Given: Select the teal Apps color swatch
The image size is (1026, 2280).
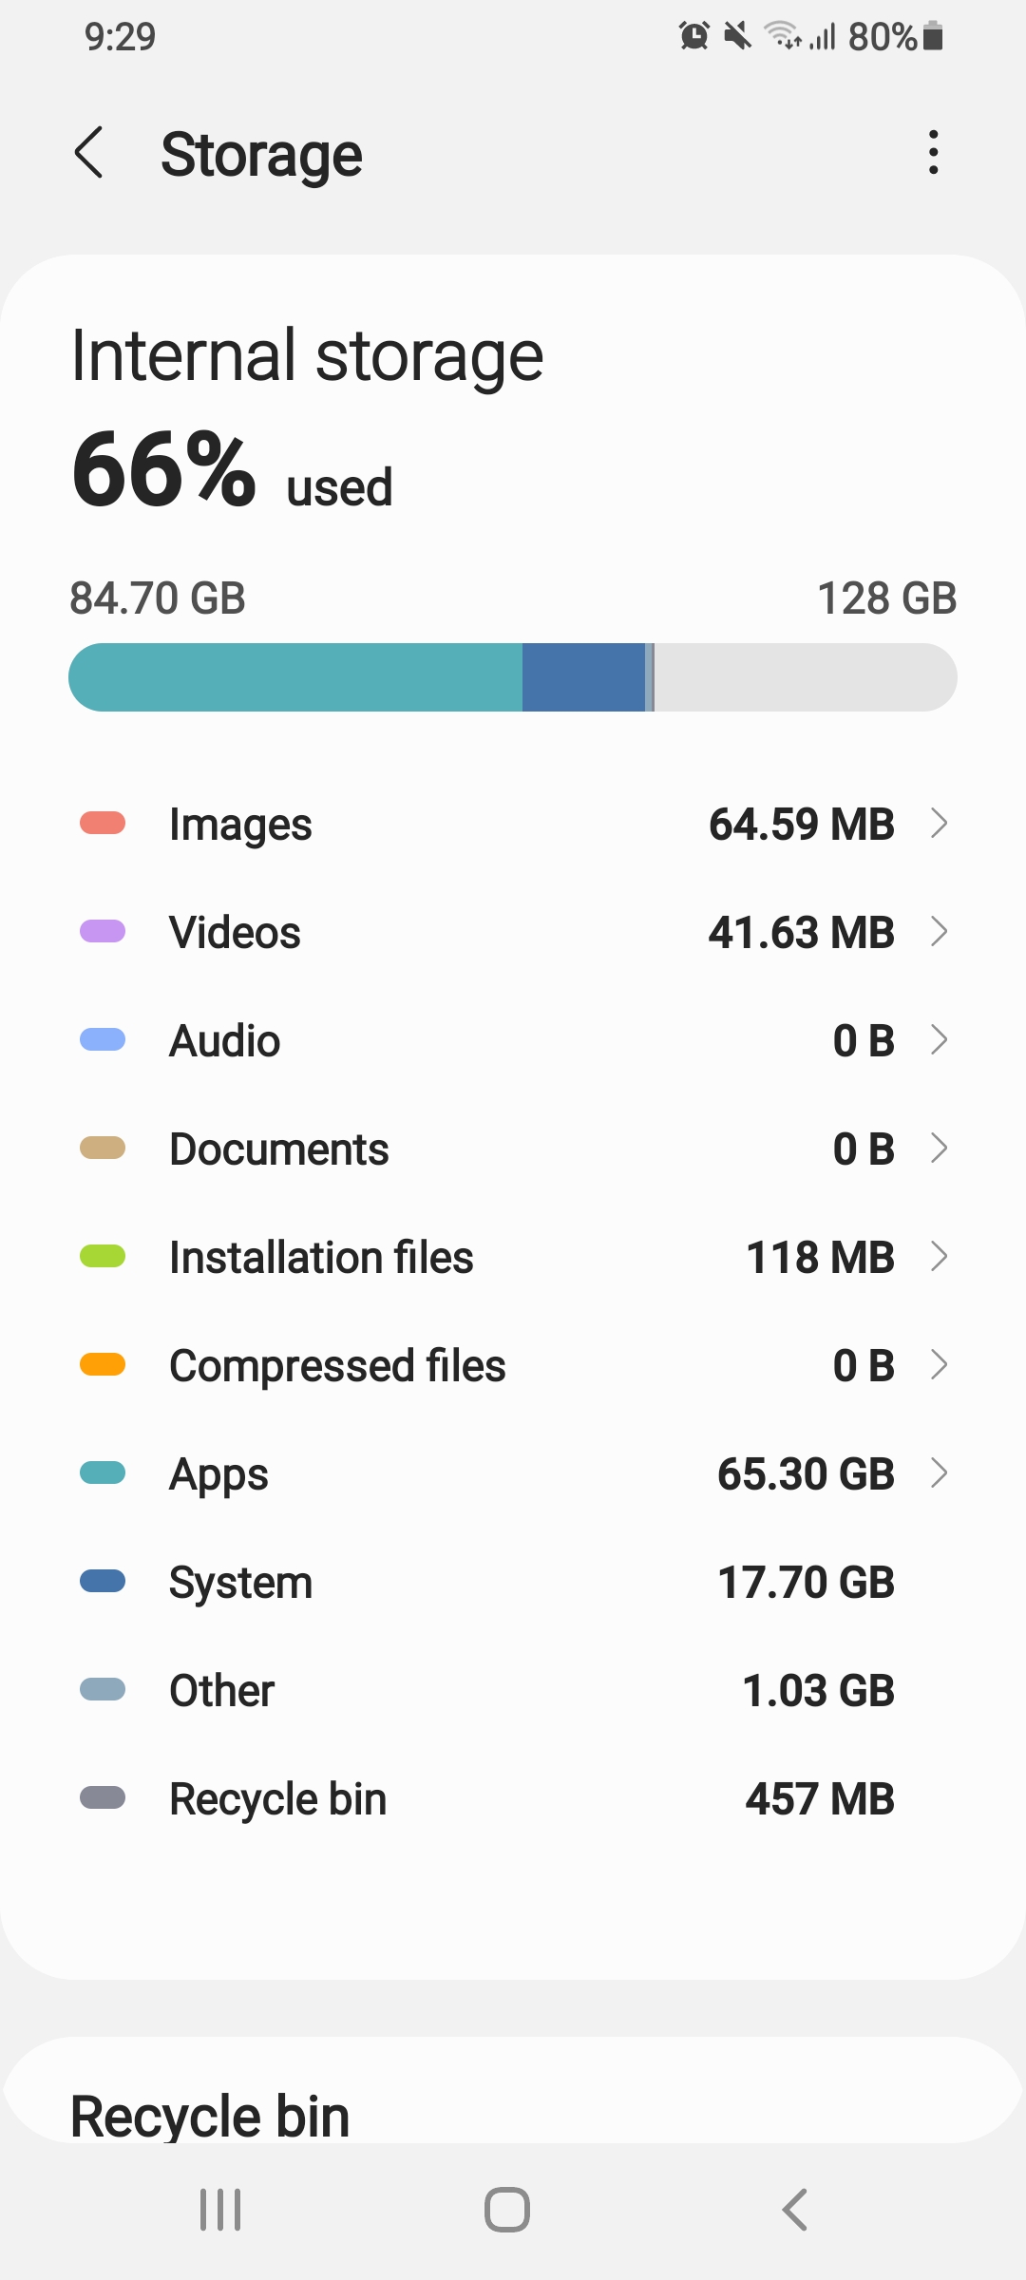Looking at the screenshot, I should 102,1473.
